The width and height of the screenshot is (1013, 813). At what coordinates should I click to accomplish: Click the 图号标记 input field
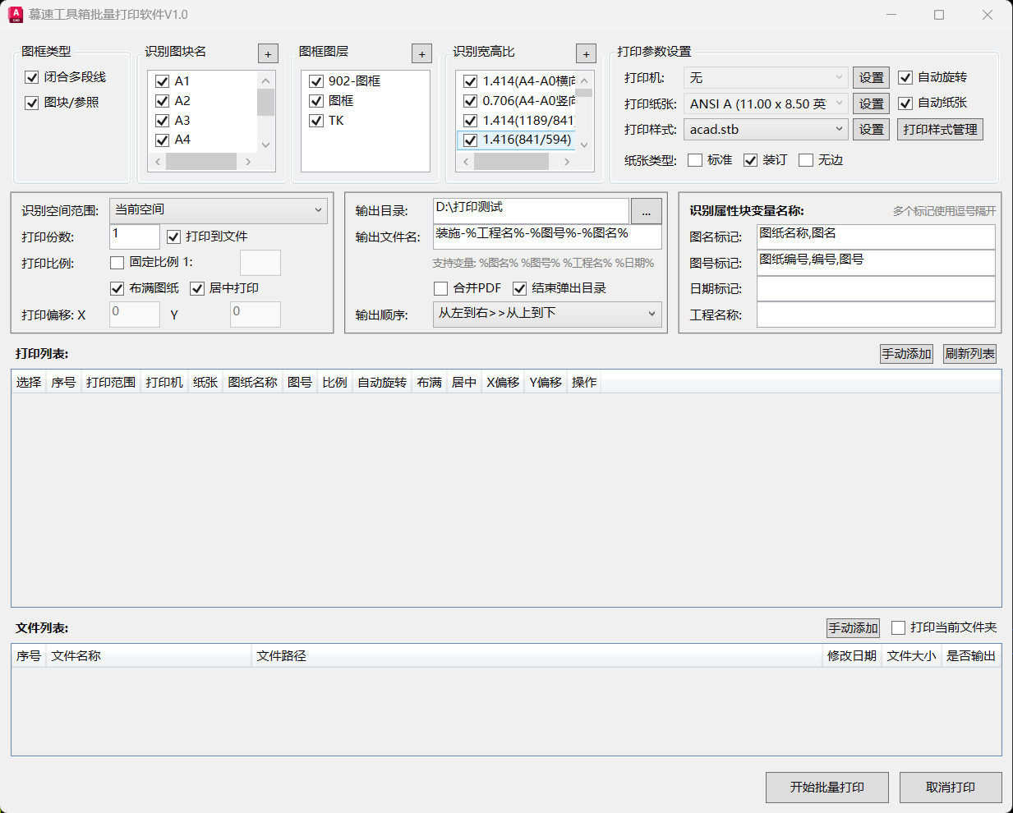pos(876,263)
